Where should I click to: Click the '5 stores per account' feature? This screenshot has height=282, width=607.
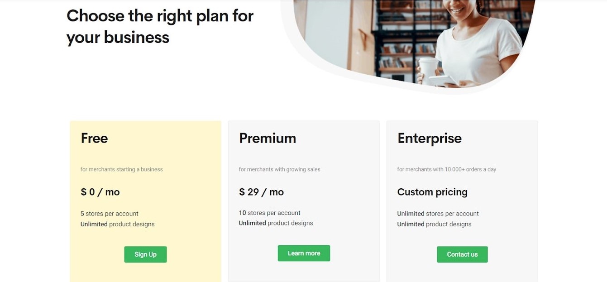coord(109,214)
